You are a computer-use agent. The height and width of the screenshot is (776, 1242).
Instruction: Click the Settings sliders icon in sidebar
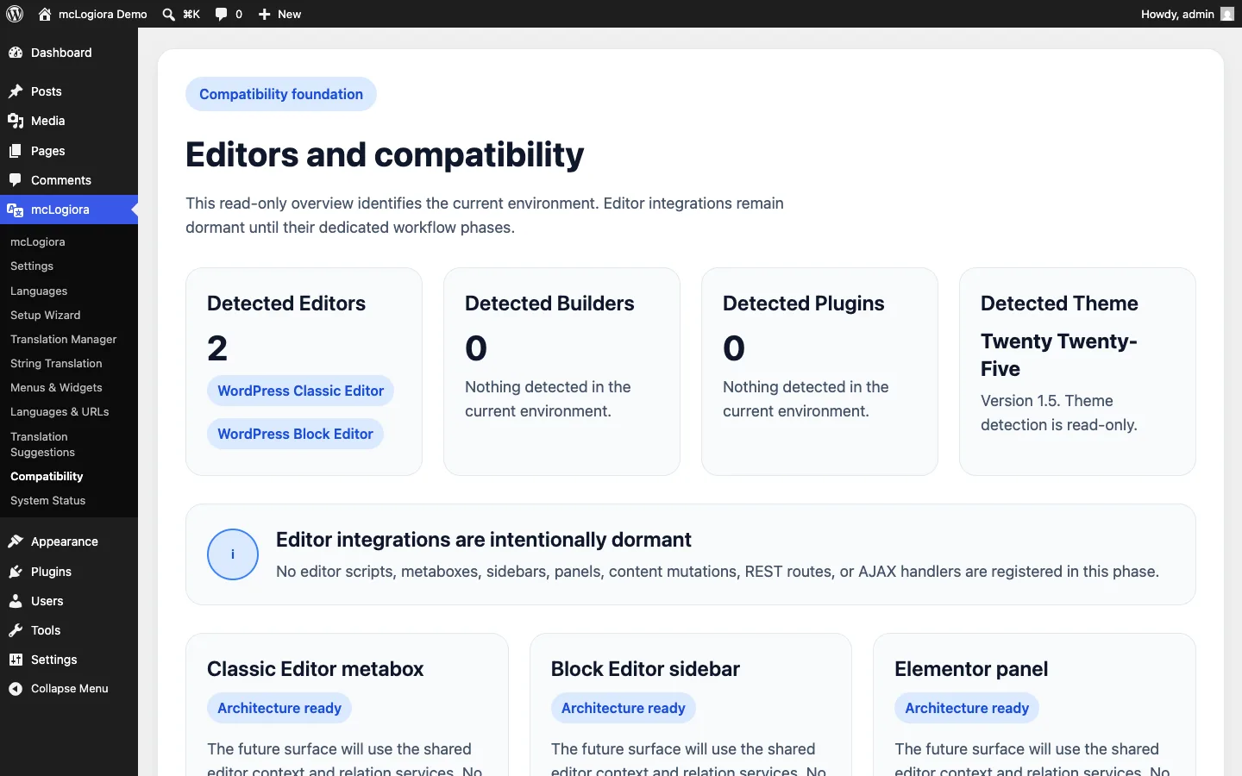tap(16, 660)
